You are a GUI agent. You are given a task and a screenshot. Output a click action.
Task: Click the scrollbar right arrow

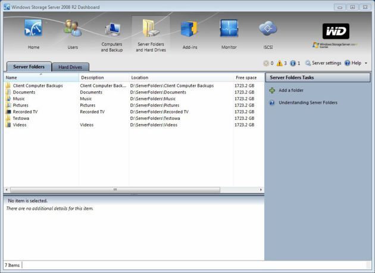[x=261, y=190]
